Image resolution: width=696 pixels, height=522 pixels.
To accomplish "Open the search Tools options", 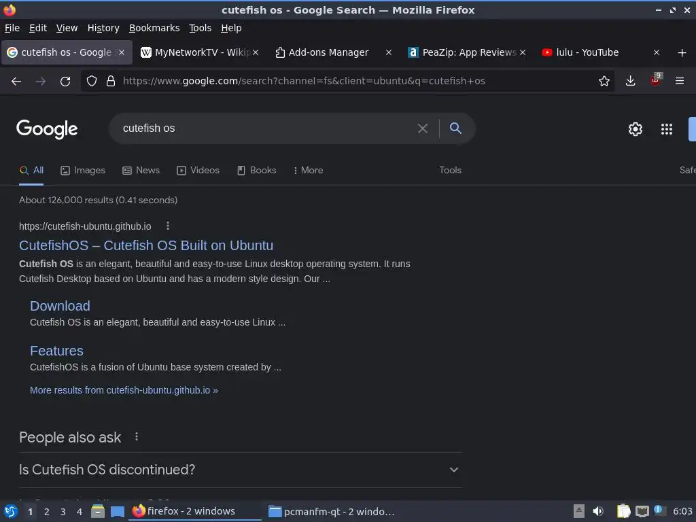I will click(450, 171).
